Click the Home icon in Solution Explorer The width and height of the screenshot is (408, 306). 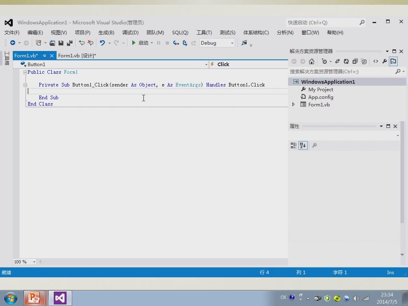click(x=312, y=61)
